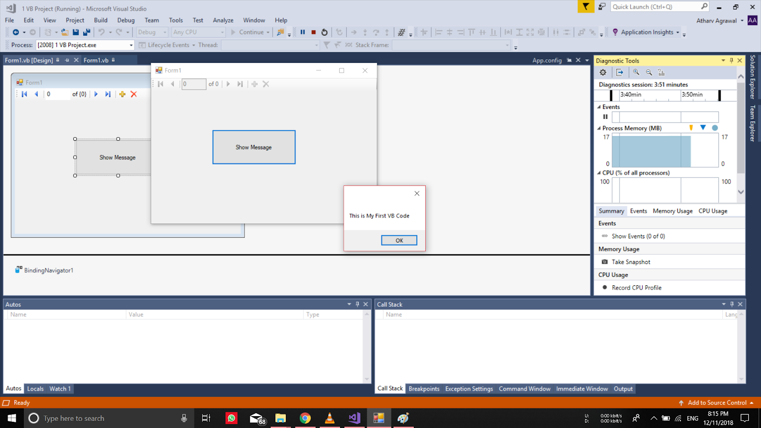Zoom out on the diagnostics timeline
The image size is (761, 428).
[x=649, y=72]
